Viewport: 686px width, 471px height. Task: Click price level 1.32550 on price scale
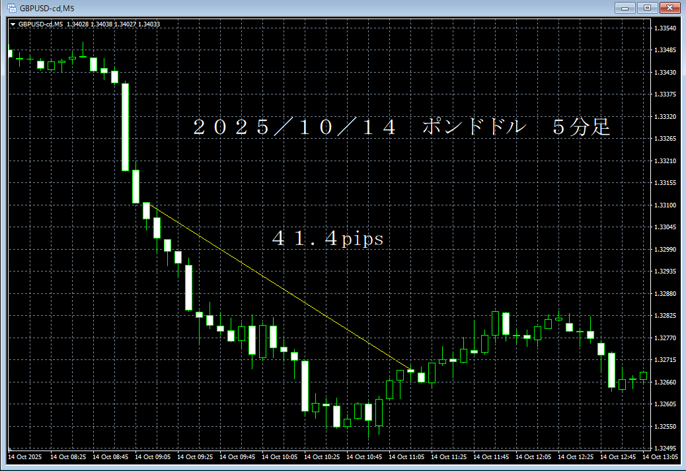[665, 426]
